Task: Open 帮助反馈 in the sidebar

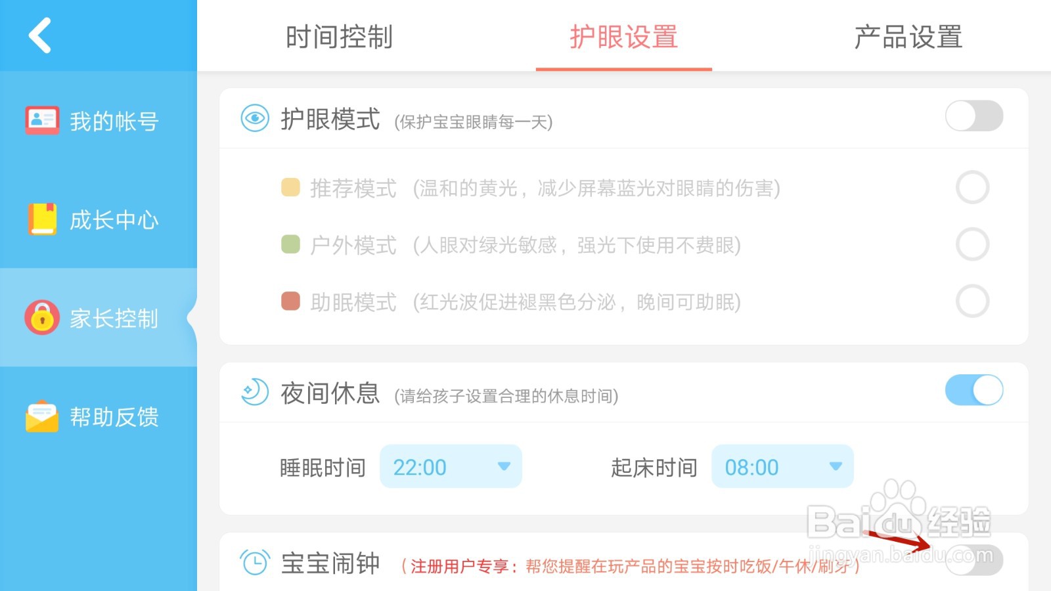Action: 99,414
